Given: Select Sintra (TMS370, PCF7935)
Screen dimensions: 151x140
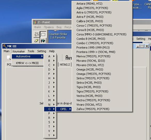Looking at the screenshot, I should pyautogui.click(x=102, y=78).
